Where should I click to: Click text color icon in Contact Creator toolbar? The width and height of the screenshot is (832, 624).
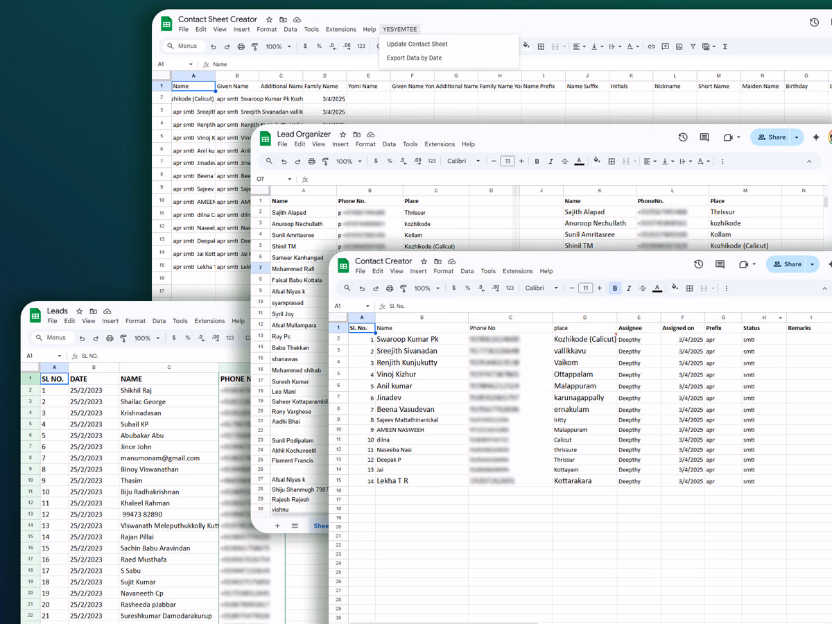(x=657, y=288)
